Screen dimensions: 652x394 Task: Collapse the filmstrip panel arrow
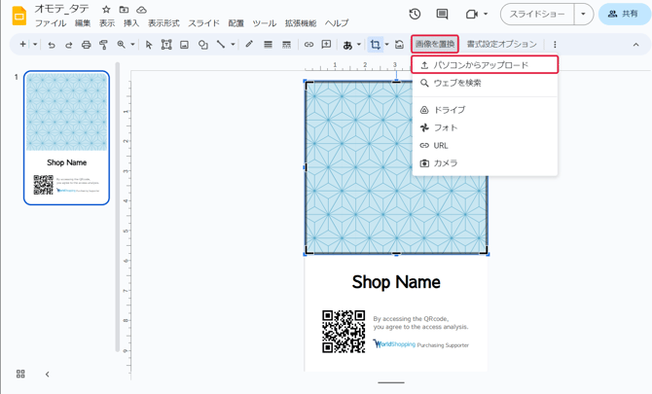(47, 374)
